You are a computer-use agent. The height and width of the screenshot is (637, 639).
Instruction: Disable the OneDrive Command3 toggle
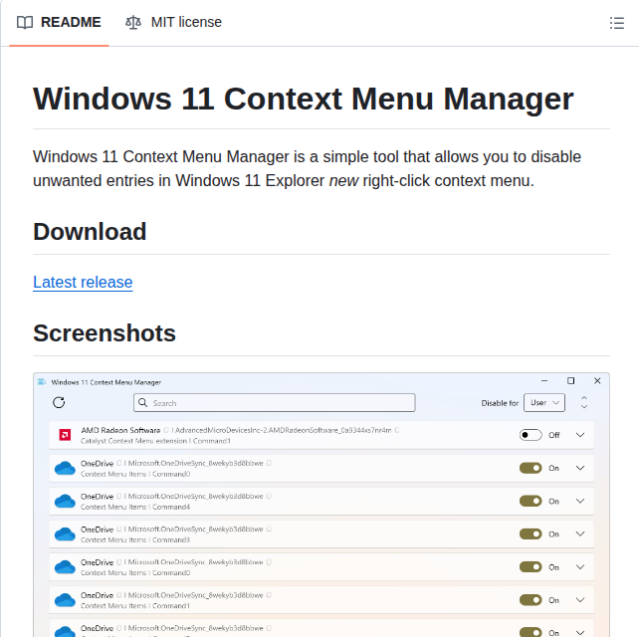[531, 533]
